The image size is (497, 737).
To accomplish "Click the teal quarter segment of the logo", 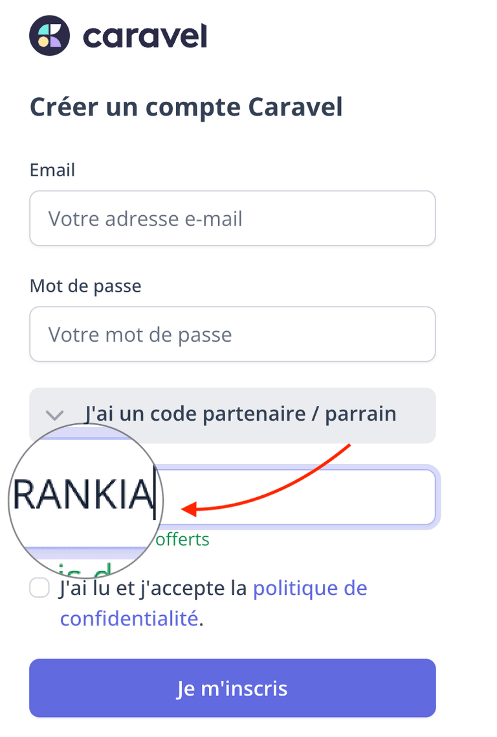I will 44,28.
